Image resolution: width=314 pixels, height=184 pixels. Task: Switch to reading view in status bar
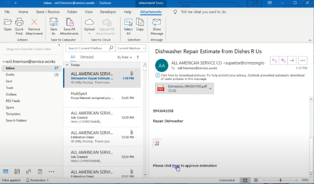(255, 180)
